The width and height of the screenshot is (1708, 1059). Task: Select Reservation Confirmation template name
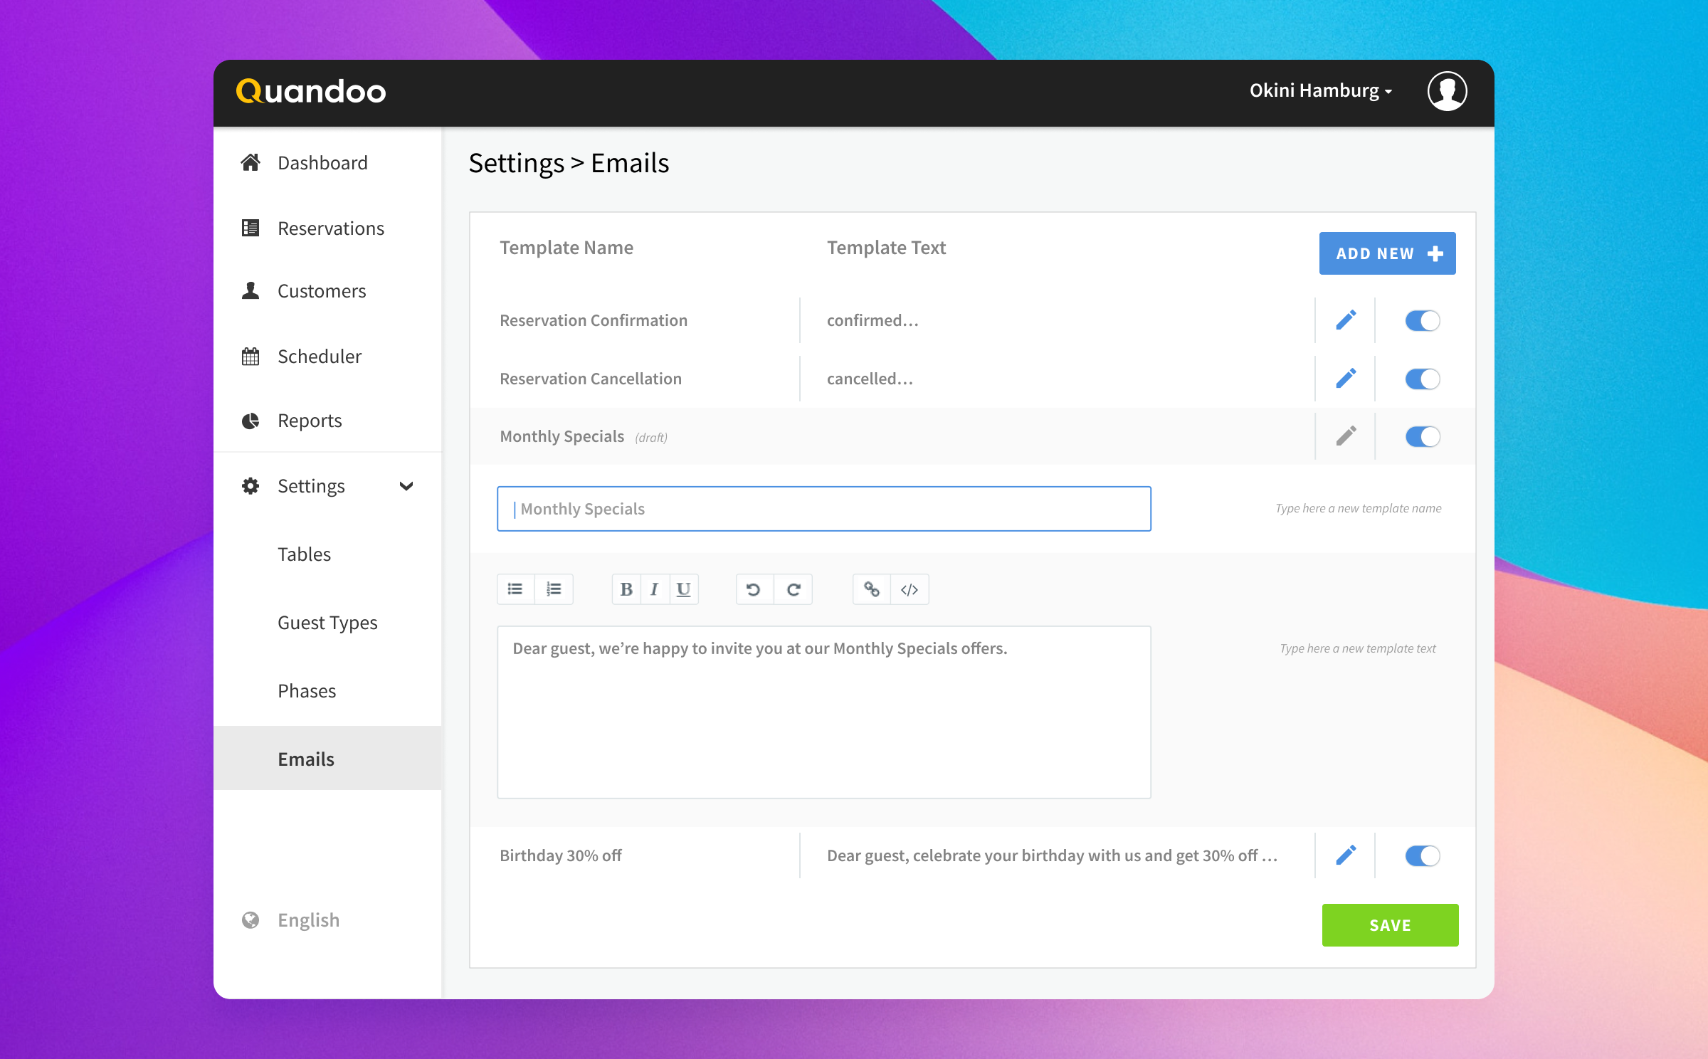(594, 320)
